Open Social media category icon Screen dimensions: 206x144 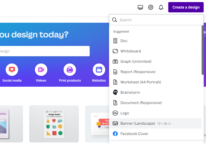(12, 70)
